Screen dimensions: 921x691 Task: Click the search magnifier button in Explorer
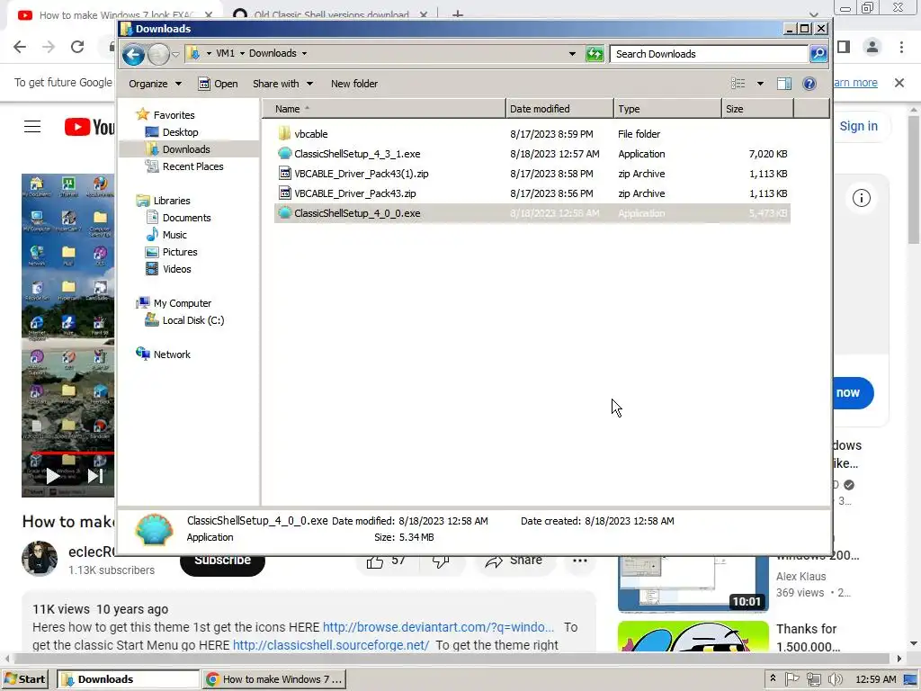818,54
